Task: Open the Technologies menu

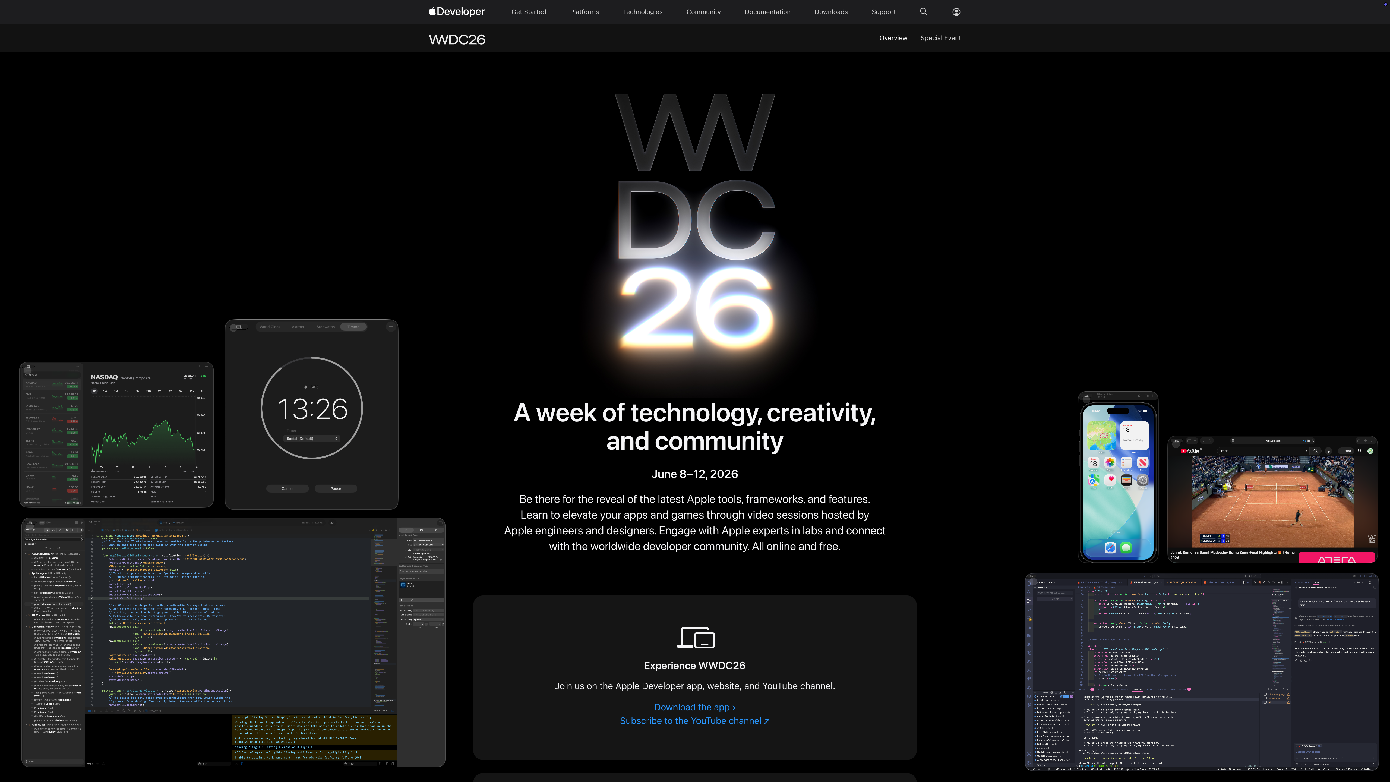Action: [642, 12]
